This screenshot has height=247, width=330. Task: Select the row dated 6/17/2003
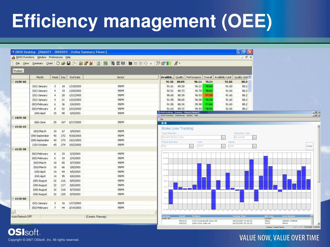pyautogui.click(x=85, y=122)
